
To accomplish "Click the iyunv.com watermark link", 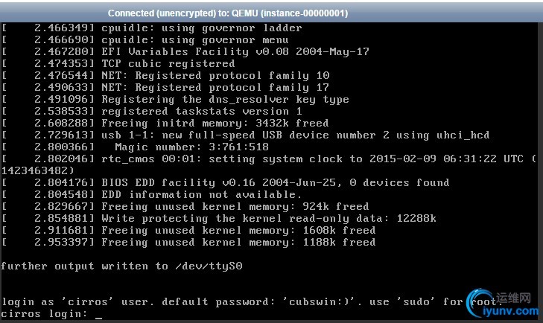I will pos(511,311).
